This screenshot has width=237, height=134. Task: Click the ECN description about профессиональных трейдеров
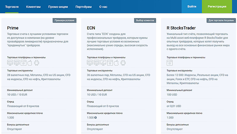click(117, 41)
